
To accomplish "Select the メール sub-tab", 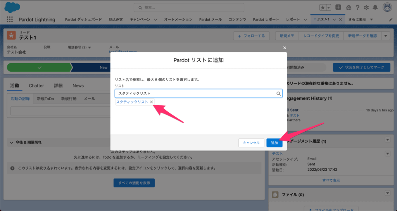I will pos(90,99).
